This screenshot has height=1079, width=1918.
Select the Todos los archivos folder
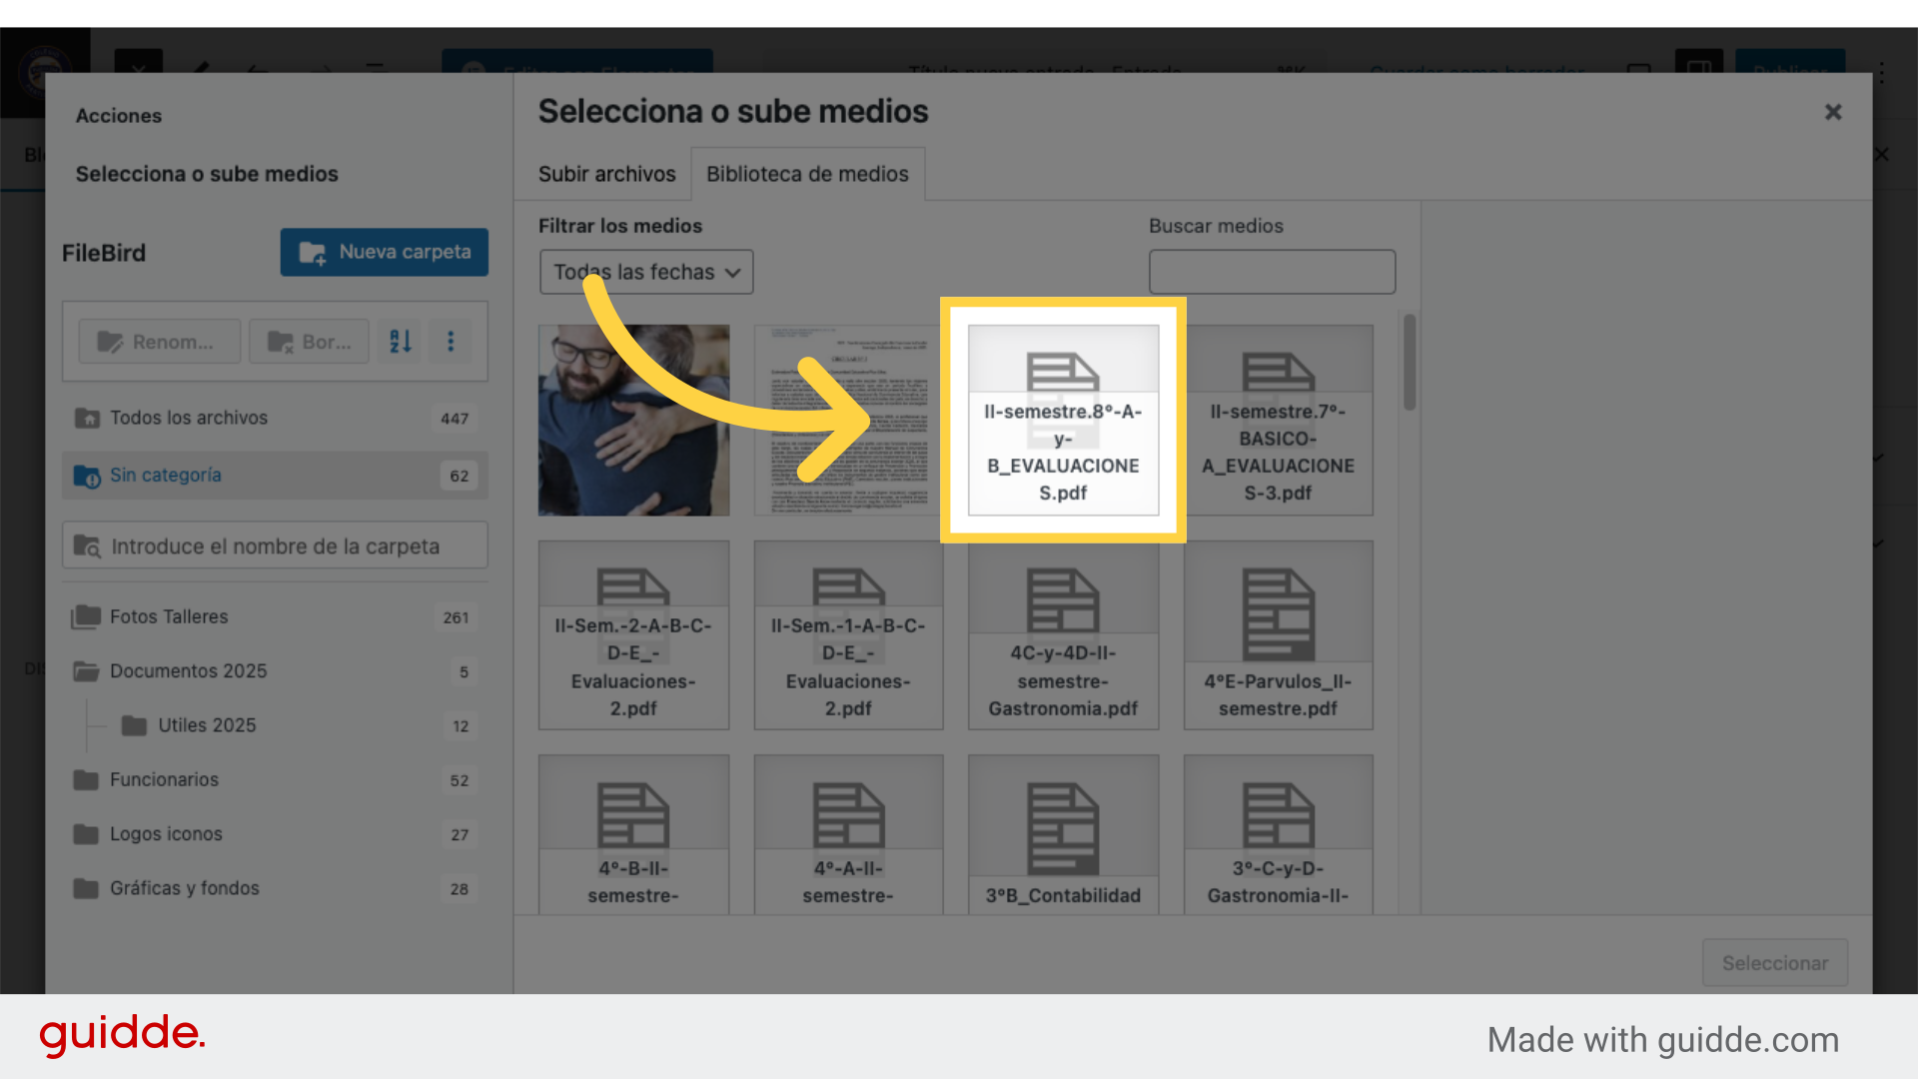[189, 418]
